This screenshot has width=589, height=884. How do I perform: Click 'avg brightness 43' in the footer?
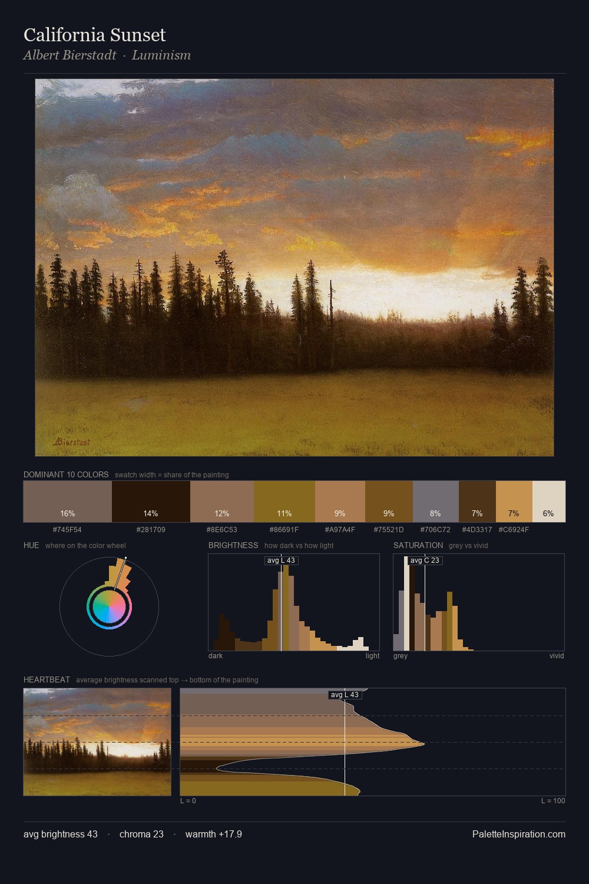coord(61,834)
